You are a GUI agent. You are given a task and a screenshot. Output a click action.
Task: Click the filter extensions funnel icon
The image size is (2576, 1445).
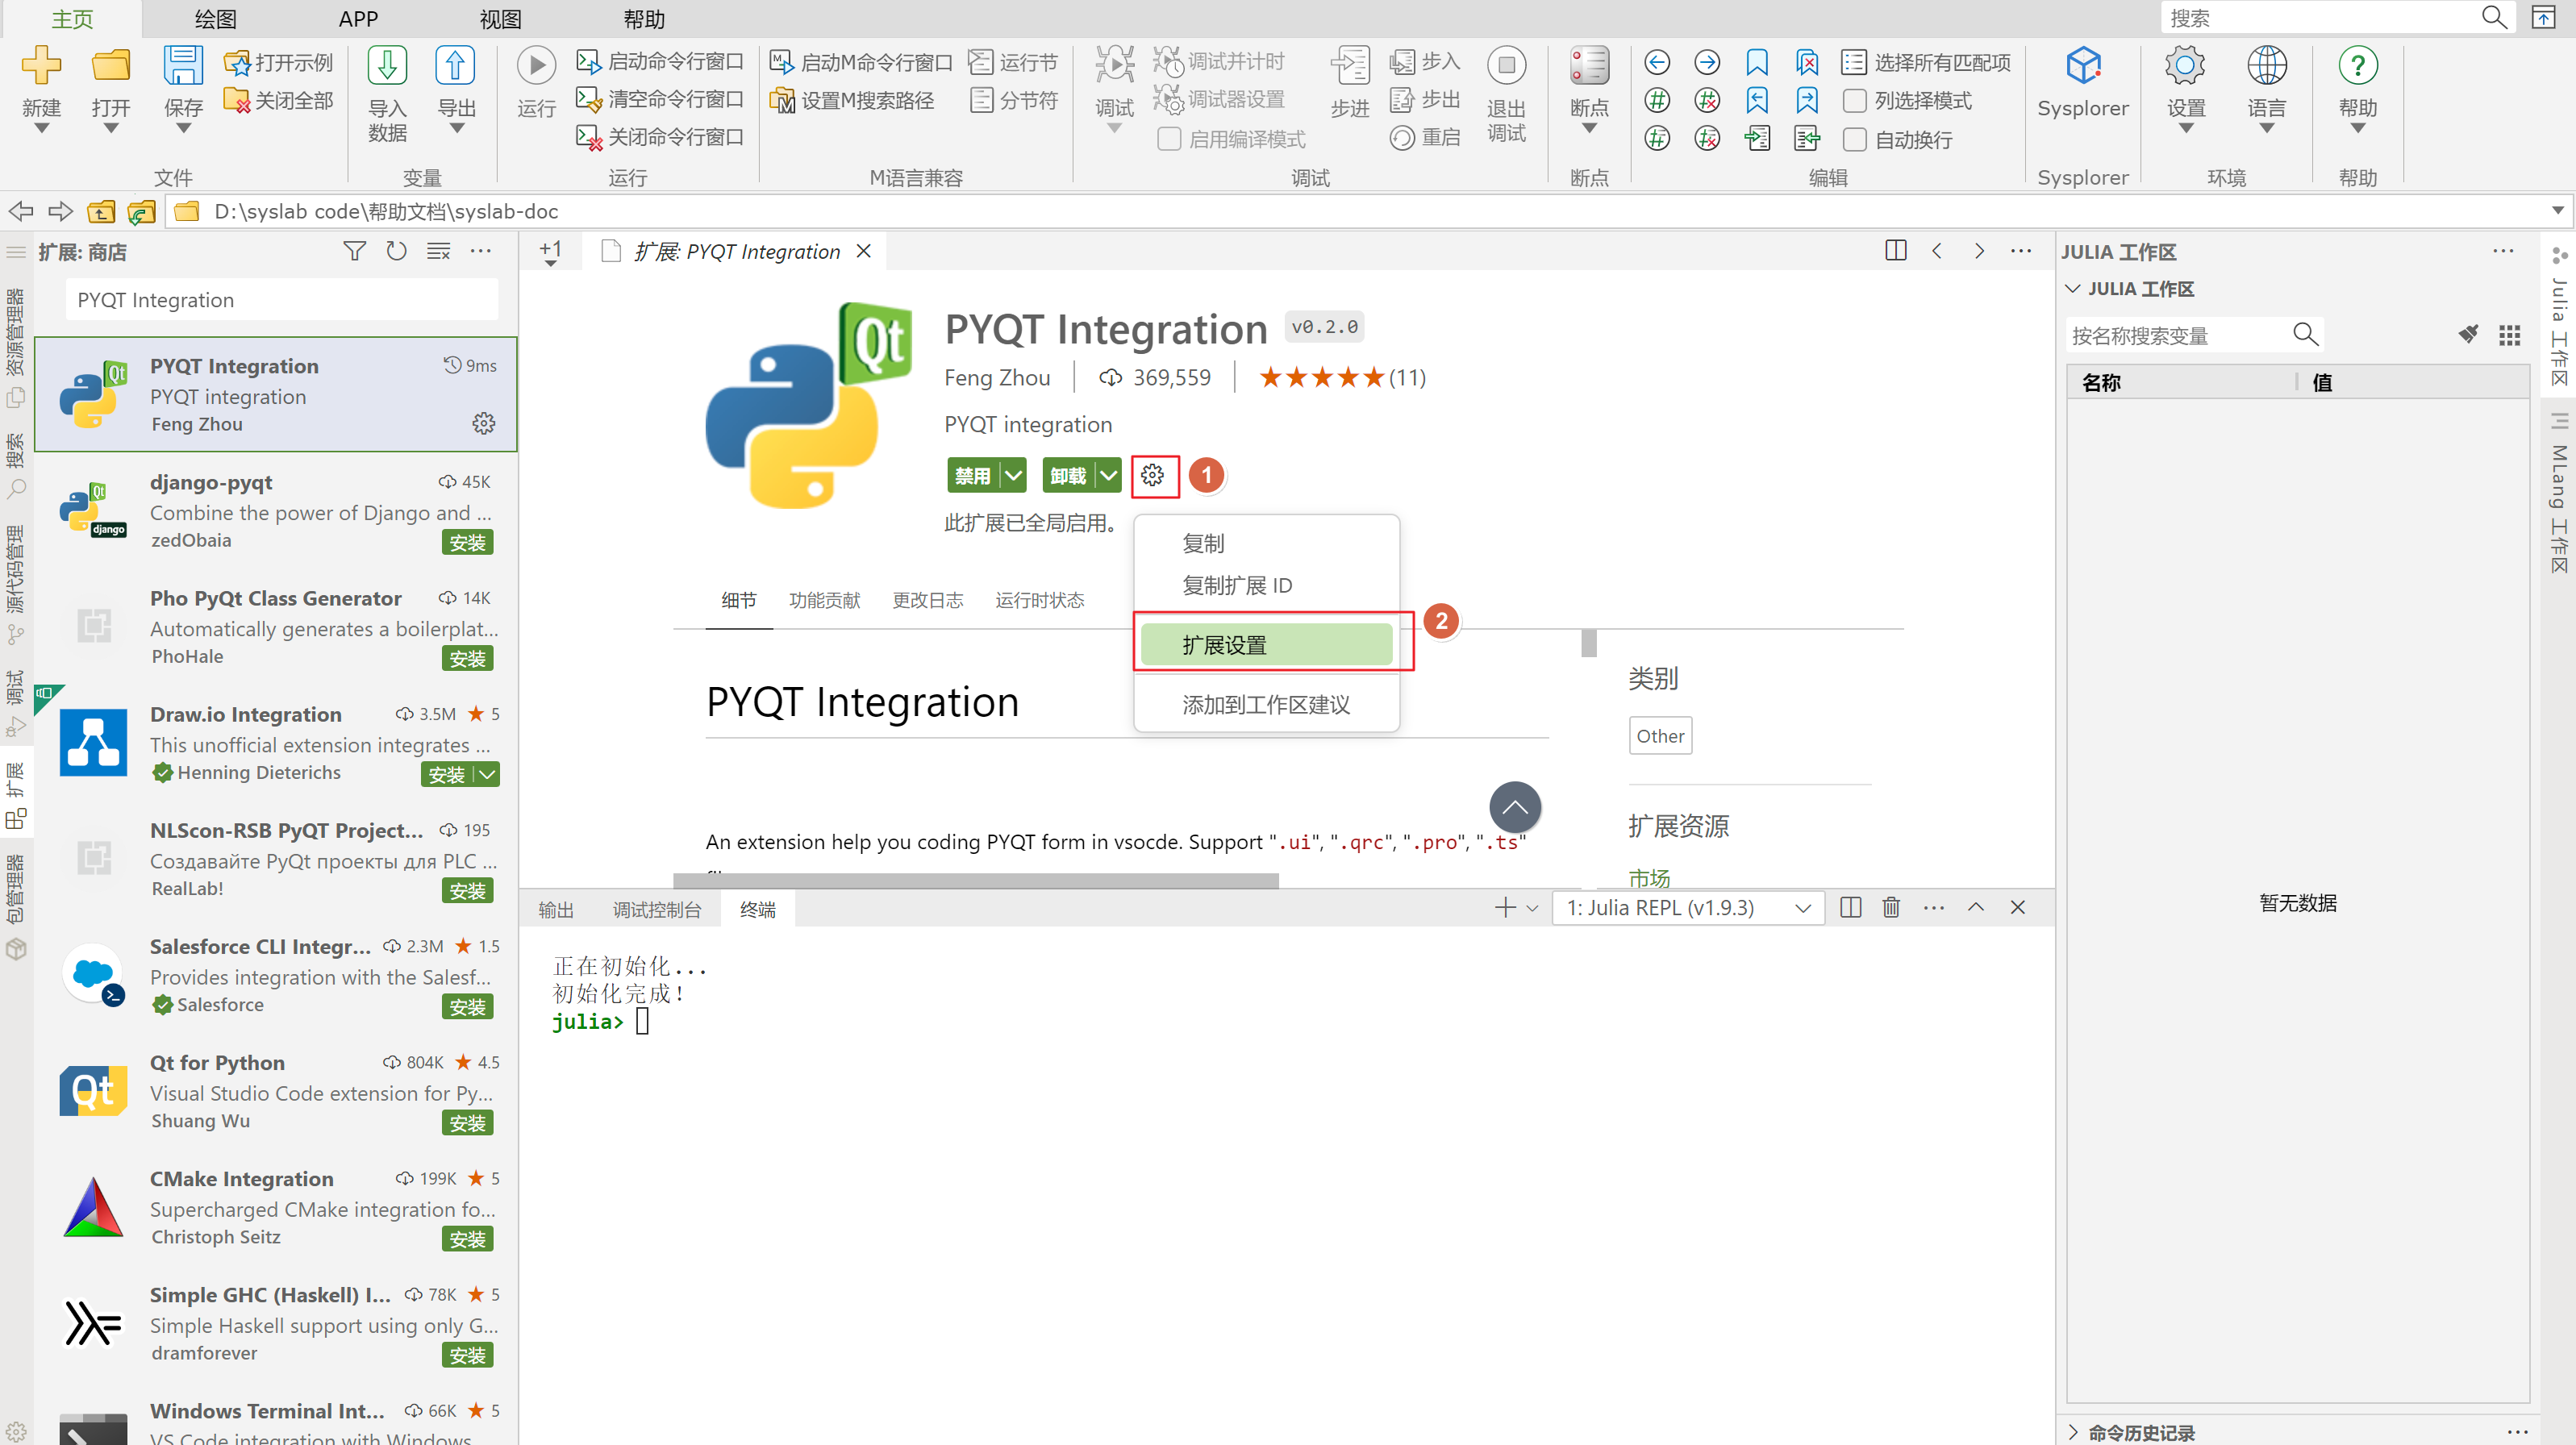354,251
